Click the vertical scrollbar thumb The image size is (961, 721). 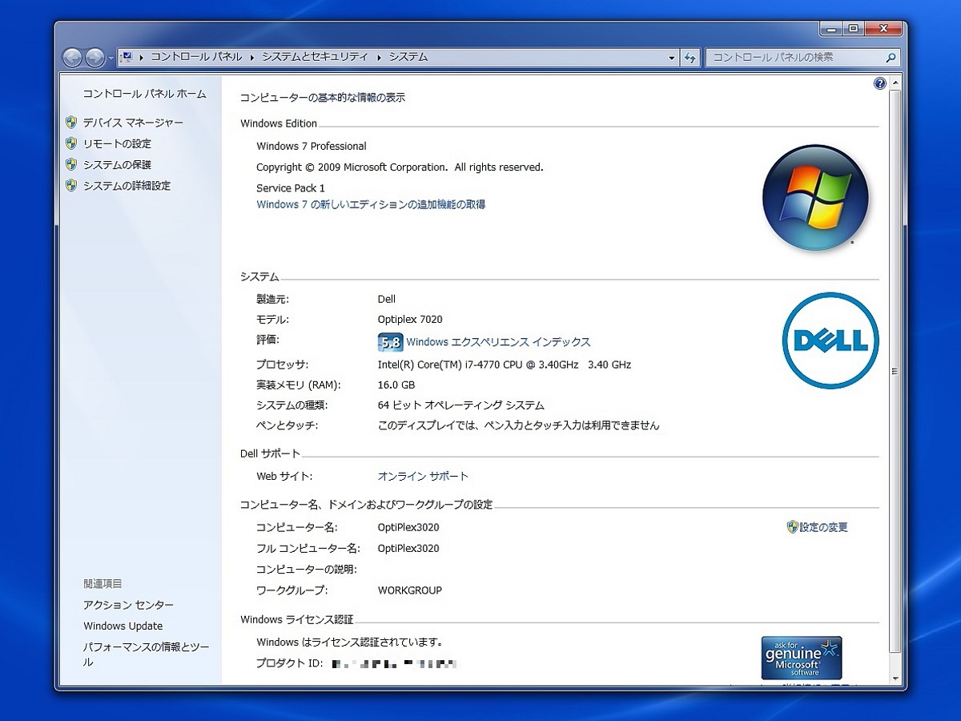(895, 371)
